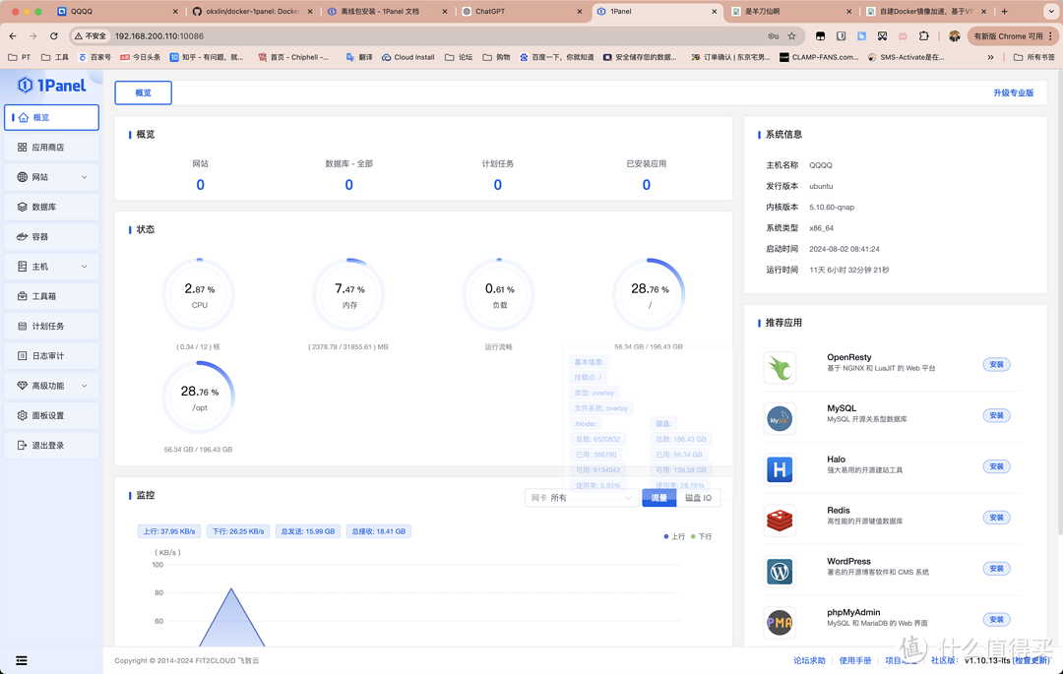This screenshot has height=674, width=1063.
Task: Click the Database icon (数据库) in sidebar
Action: coord(23,208)
